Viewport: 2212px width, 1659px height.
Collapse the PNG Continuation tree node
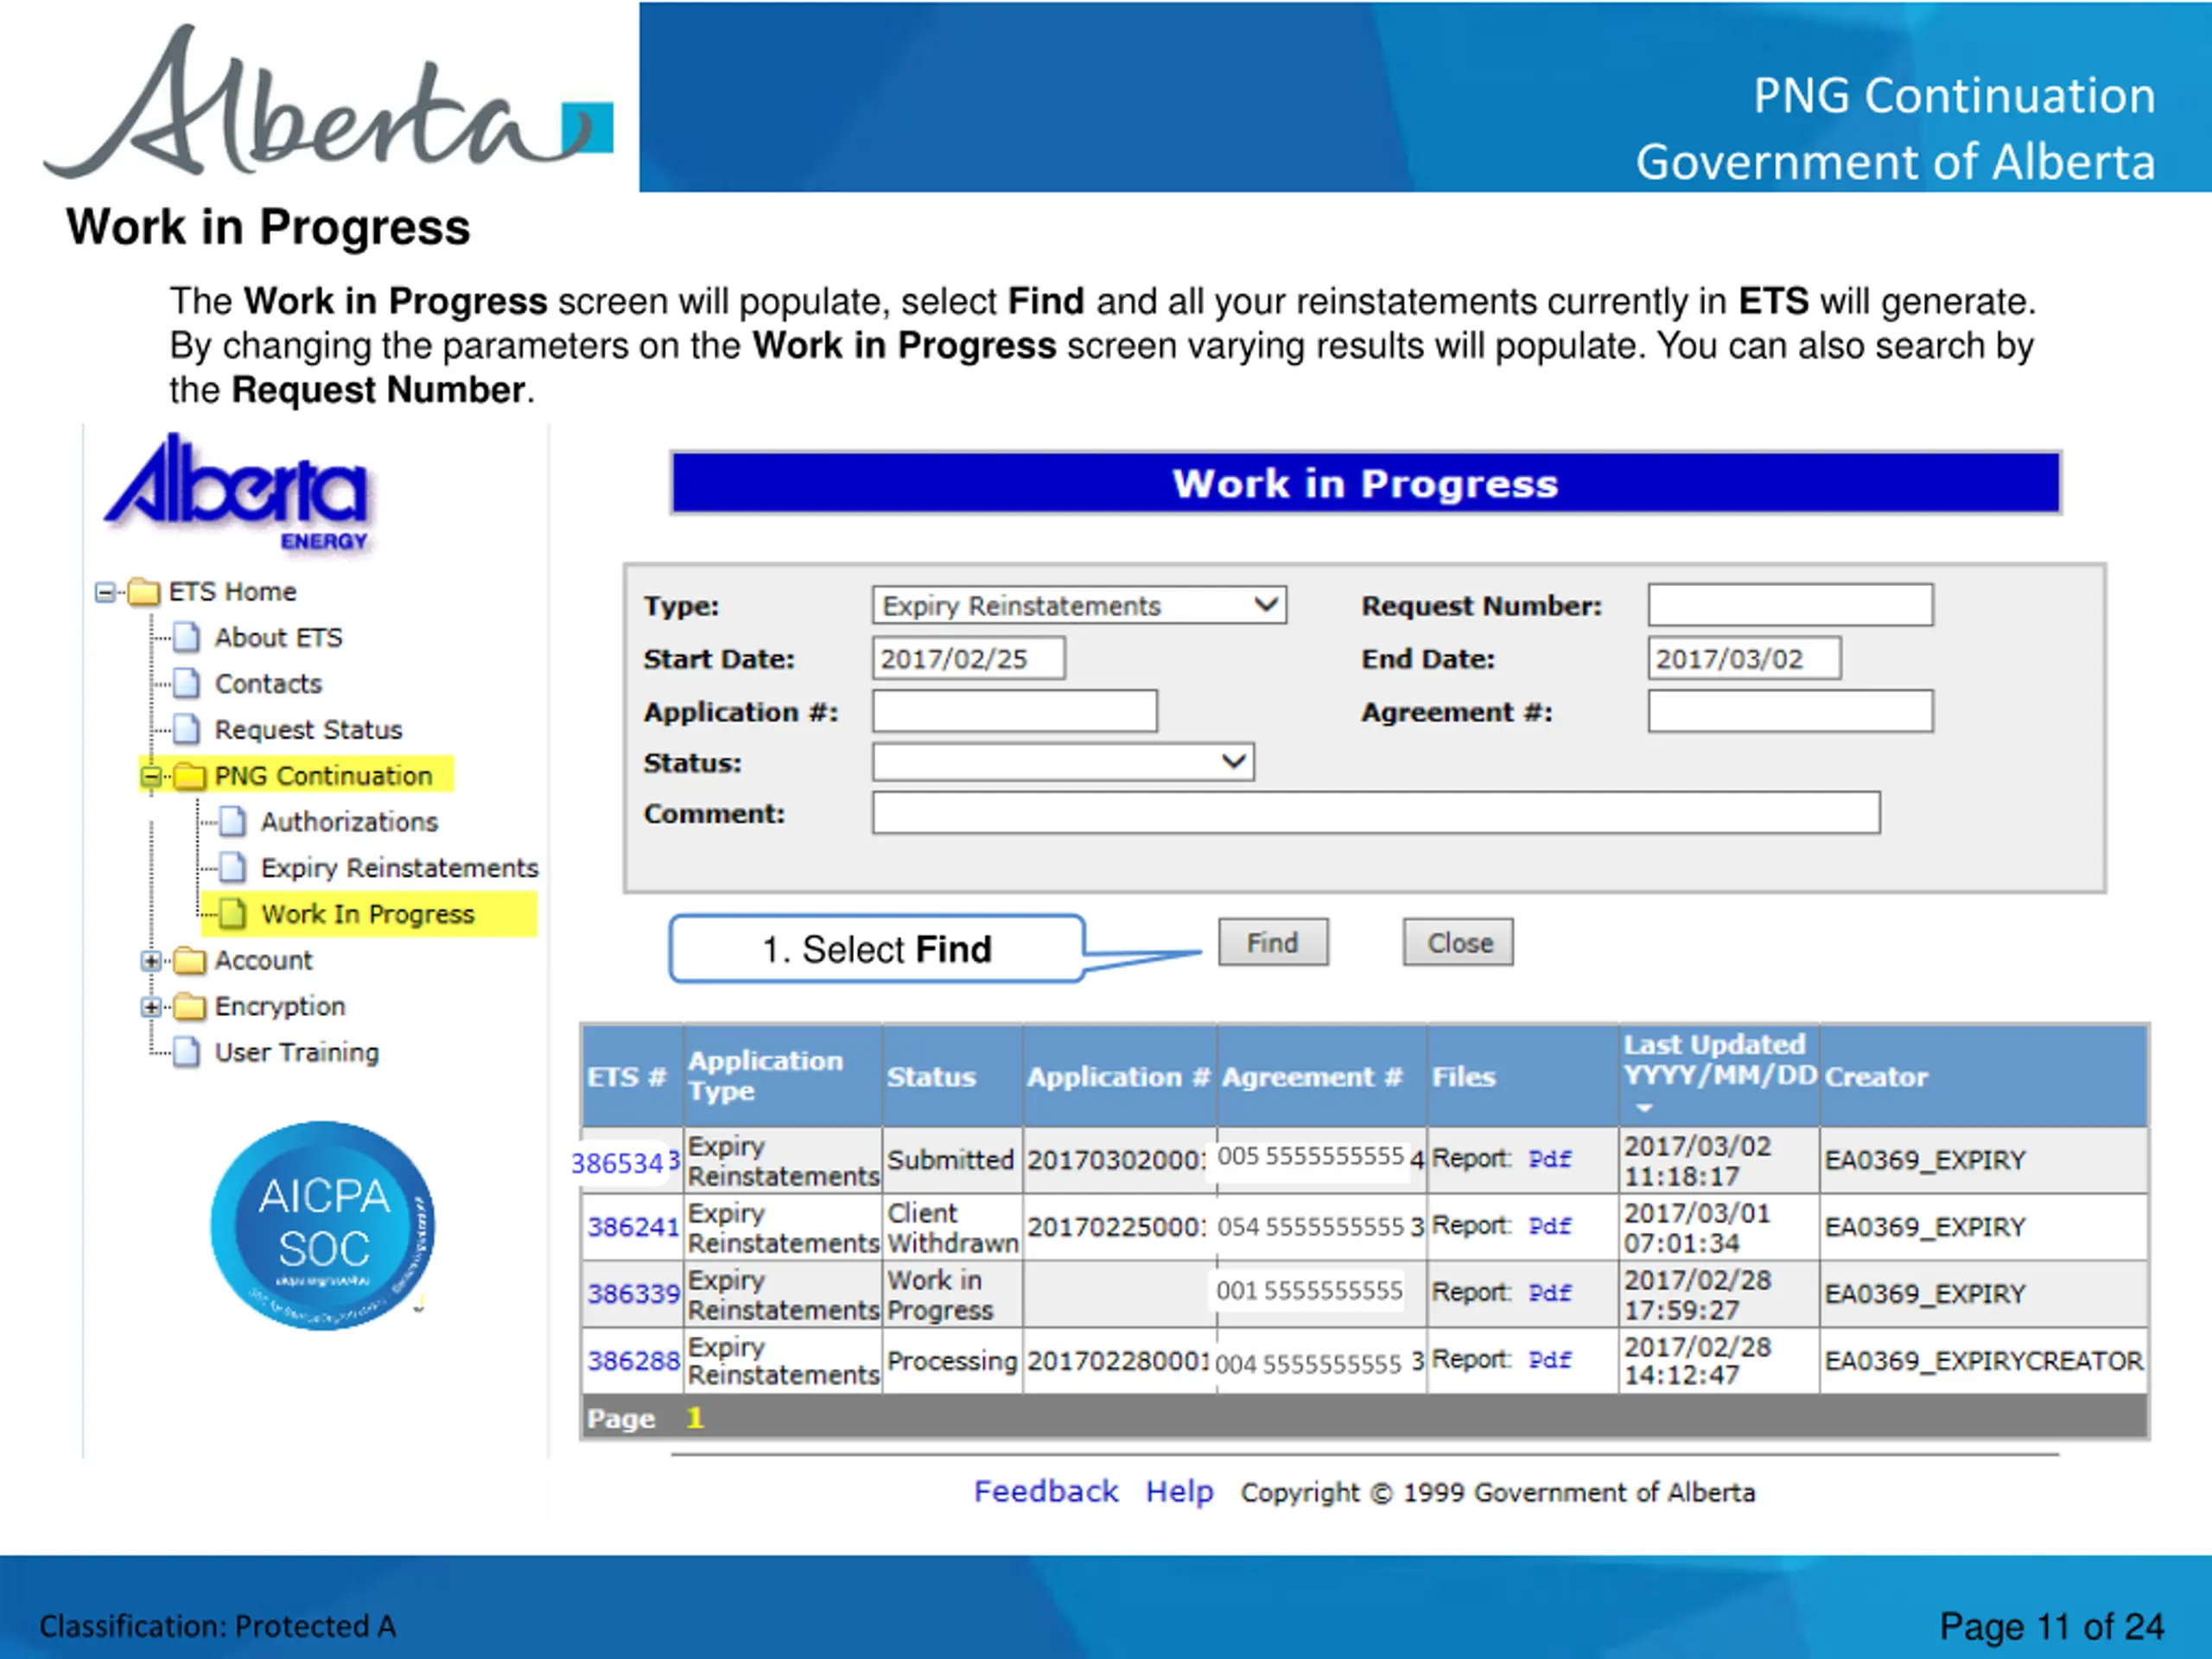coord(151,777)
